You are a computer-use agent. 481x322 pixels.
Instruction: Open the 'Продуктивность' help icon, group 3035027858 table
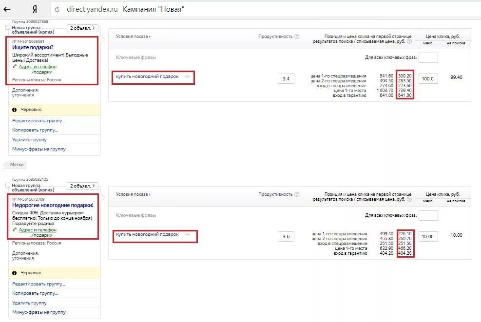coord(297,37)
